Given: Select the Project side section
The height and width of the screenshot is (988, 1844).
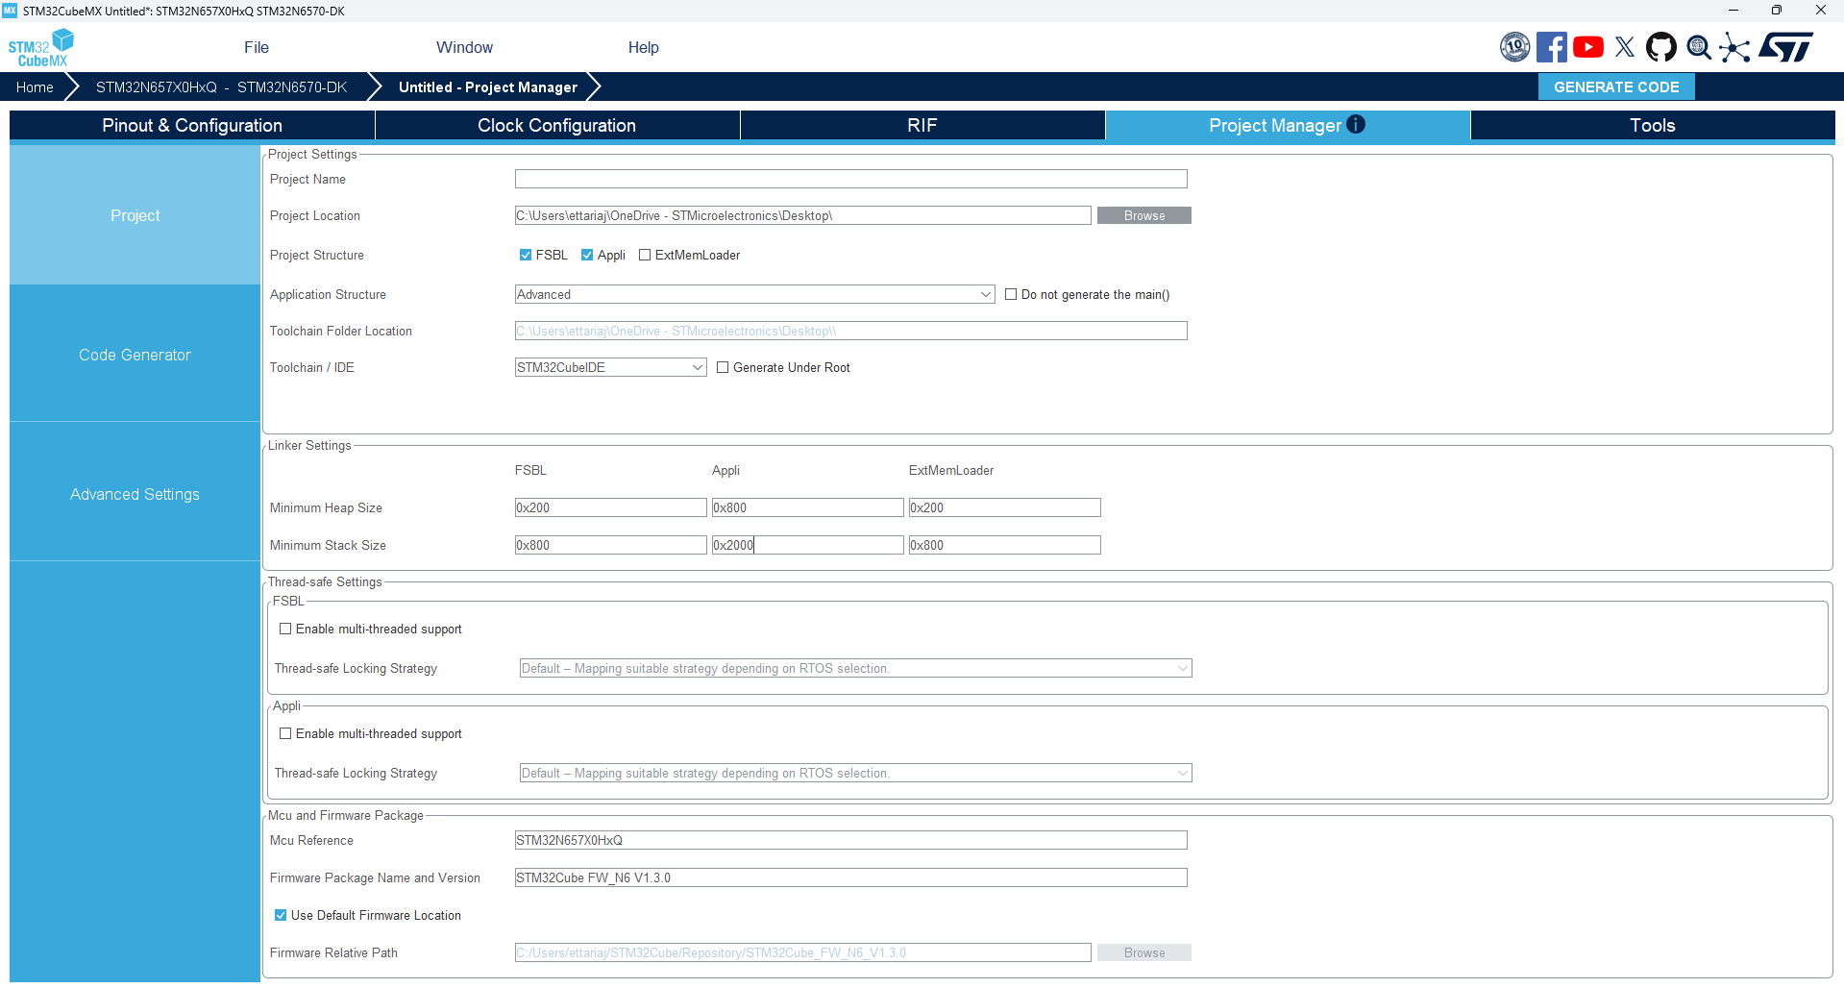Looking at the screenshot, I should pyautogui.click(x=135, y=215).
